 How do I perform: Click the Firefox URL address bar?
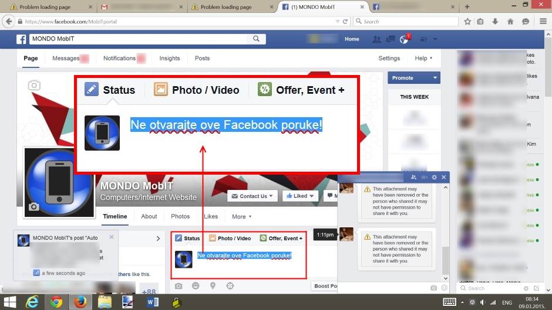(x=176, y=22)
